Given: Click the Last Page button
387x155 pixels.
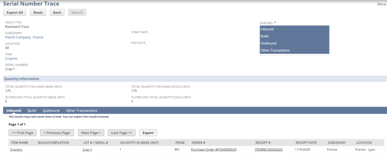Looking at the screenshot, I should 122,133.
